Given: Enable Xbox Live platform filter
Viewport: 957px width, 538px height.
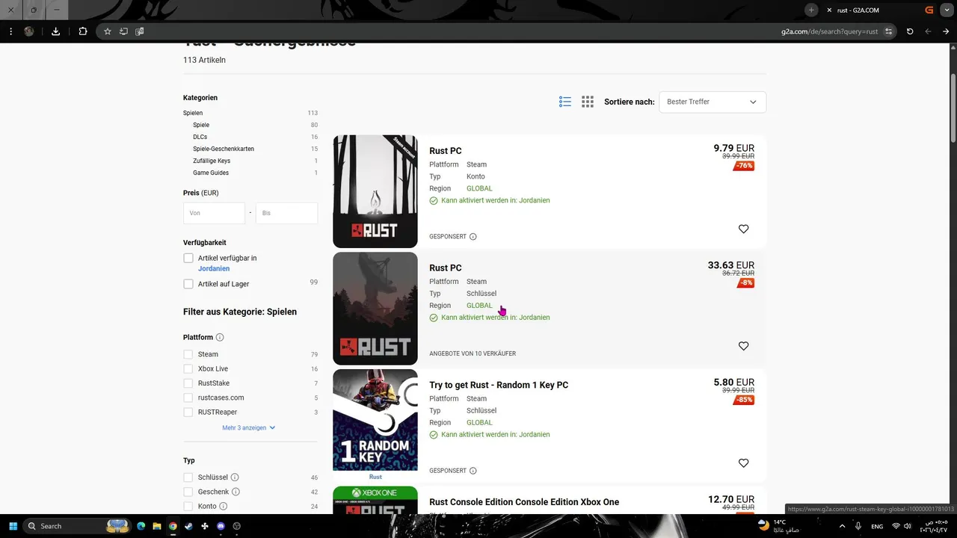Looking at the screenshot, I should [188, 368].
